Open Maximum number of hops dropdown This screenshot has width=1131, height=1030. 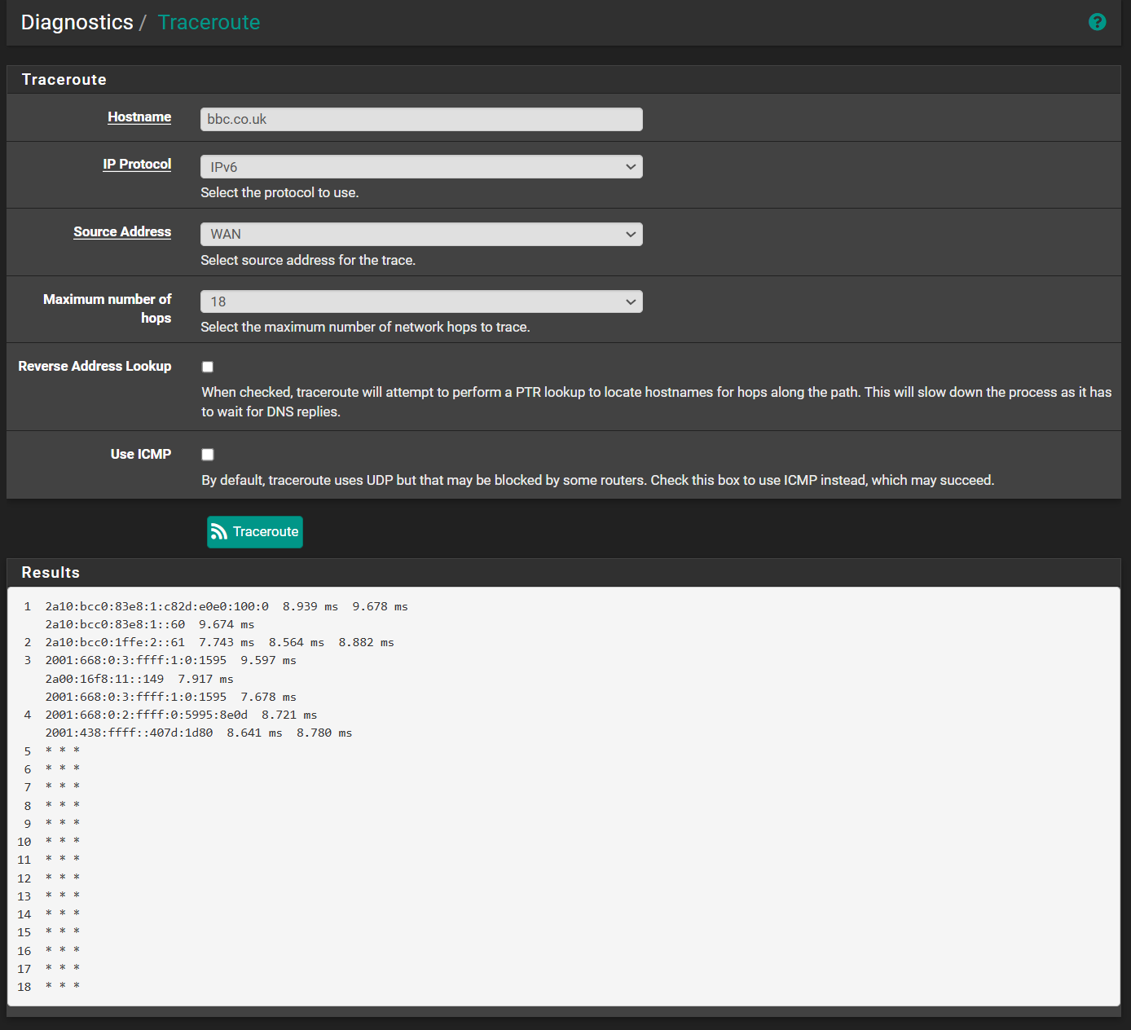(421, 302)
